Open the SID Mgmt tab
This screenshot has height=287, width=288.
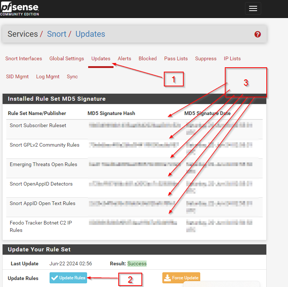17,76
